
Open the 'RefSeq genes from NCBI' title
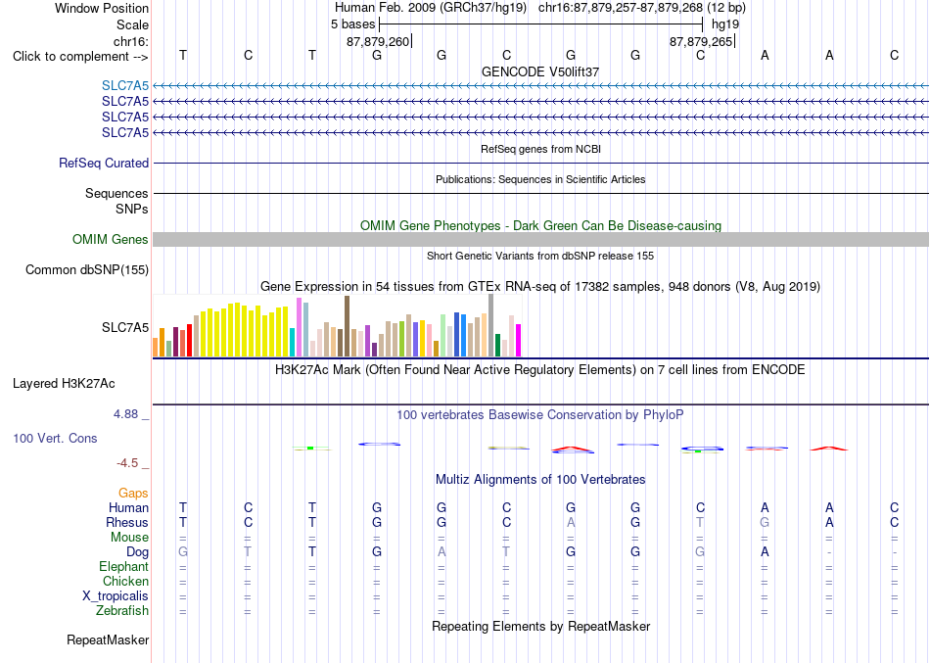540,149
